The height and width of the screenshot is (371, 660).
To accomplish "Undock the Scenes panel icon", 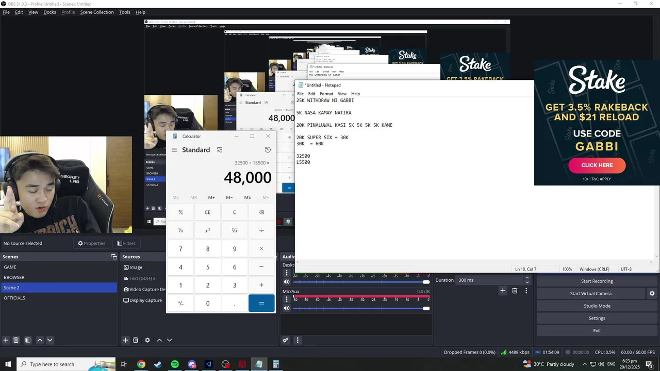I will click(114, 257).
